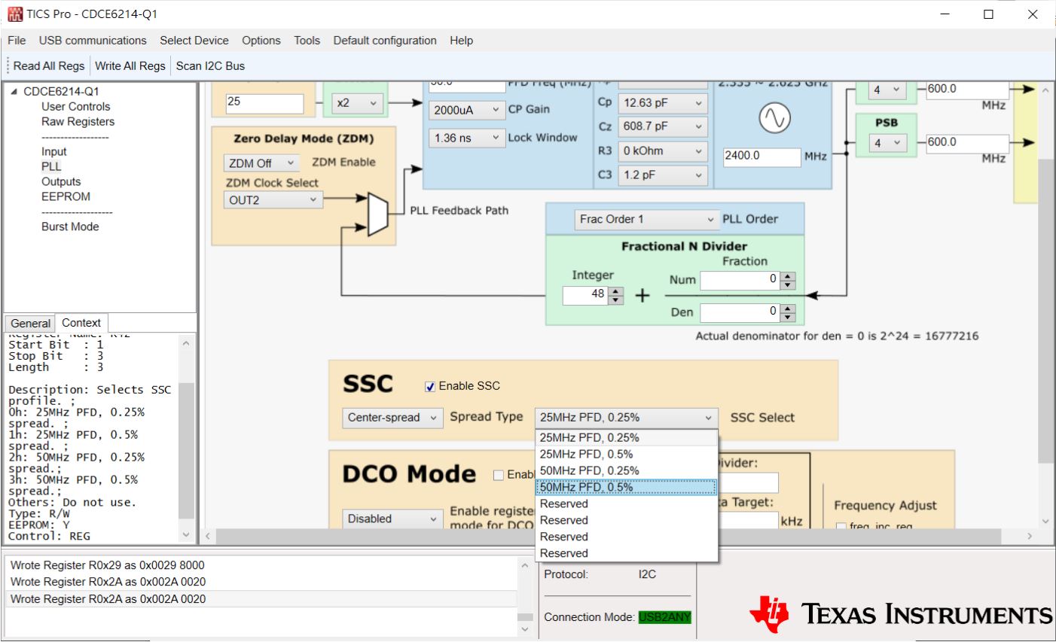This screenshot has width=1056, height=642.
Task: Open the R3 0 kOhm dropdown
Action: pos(663,151)
